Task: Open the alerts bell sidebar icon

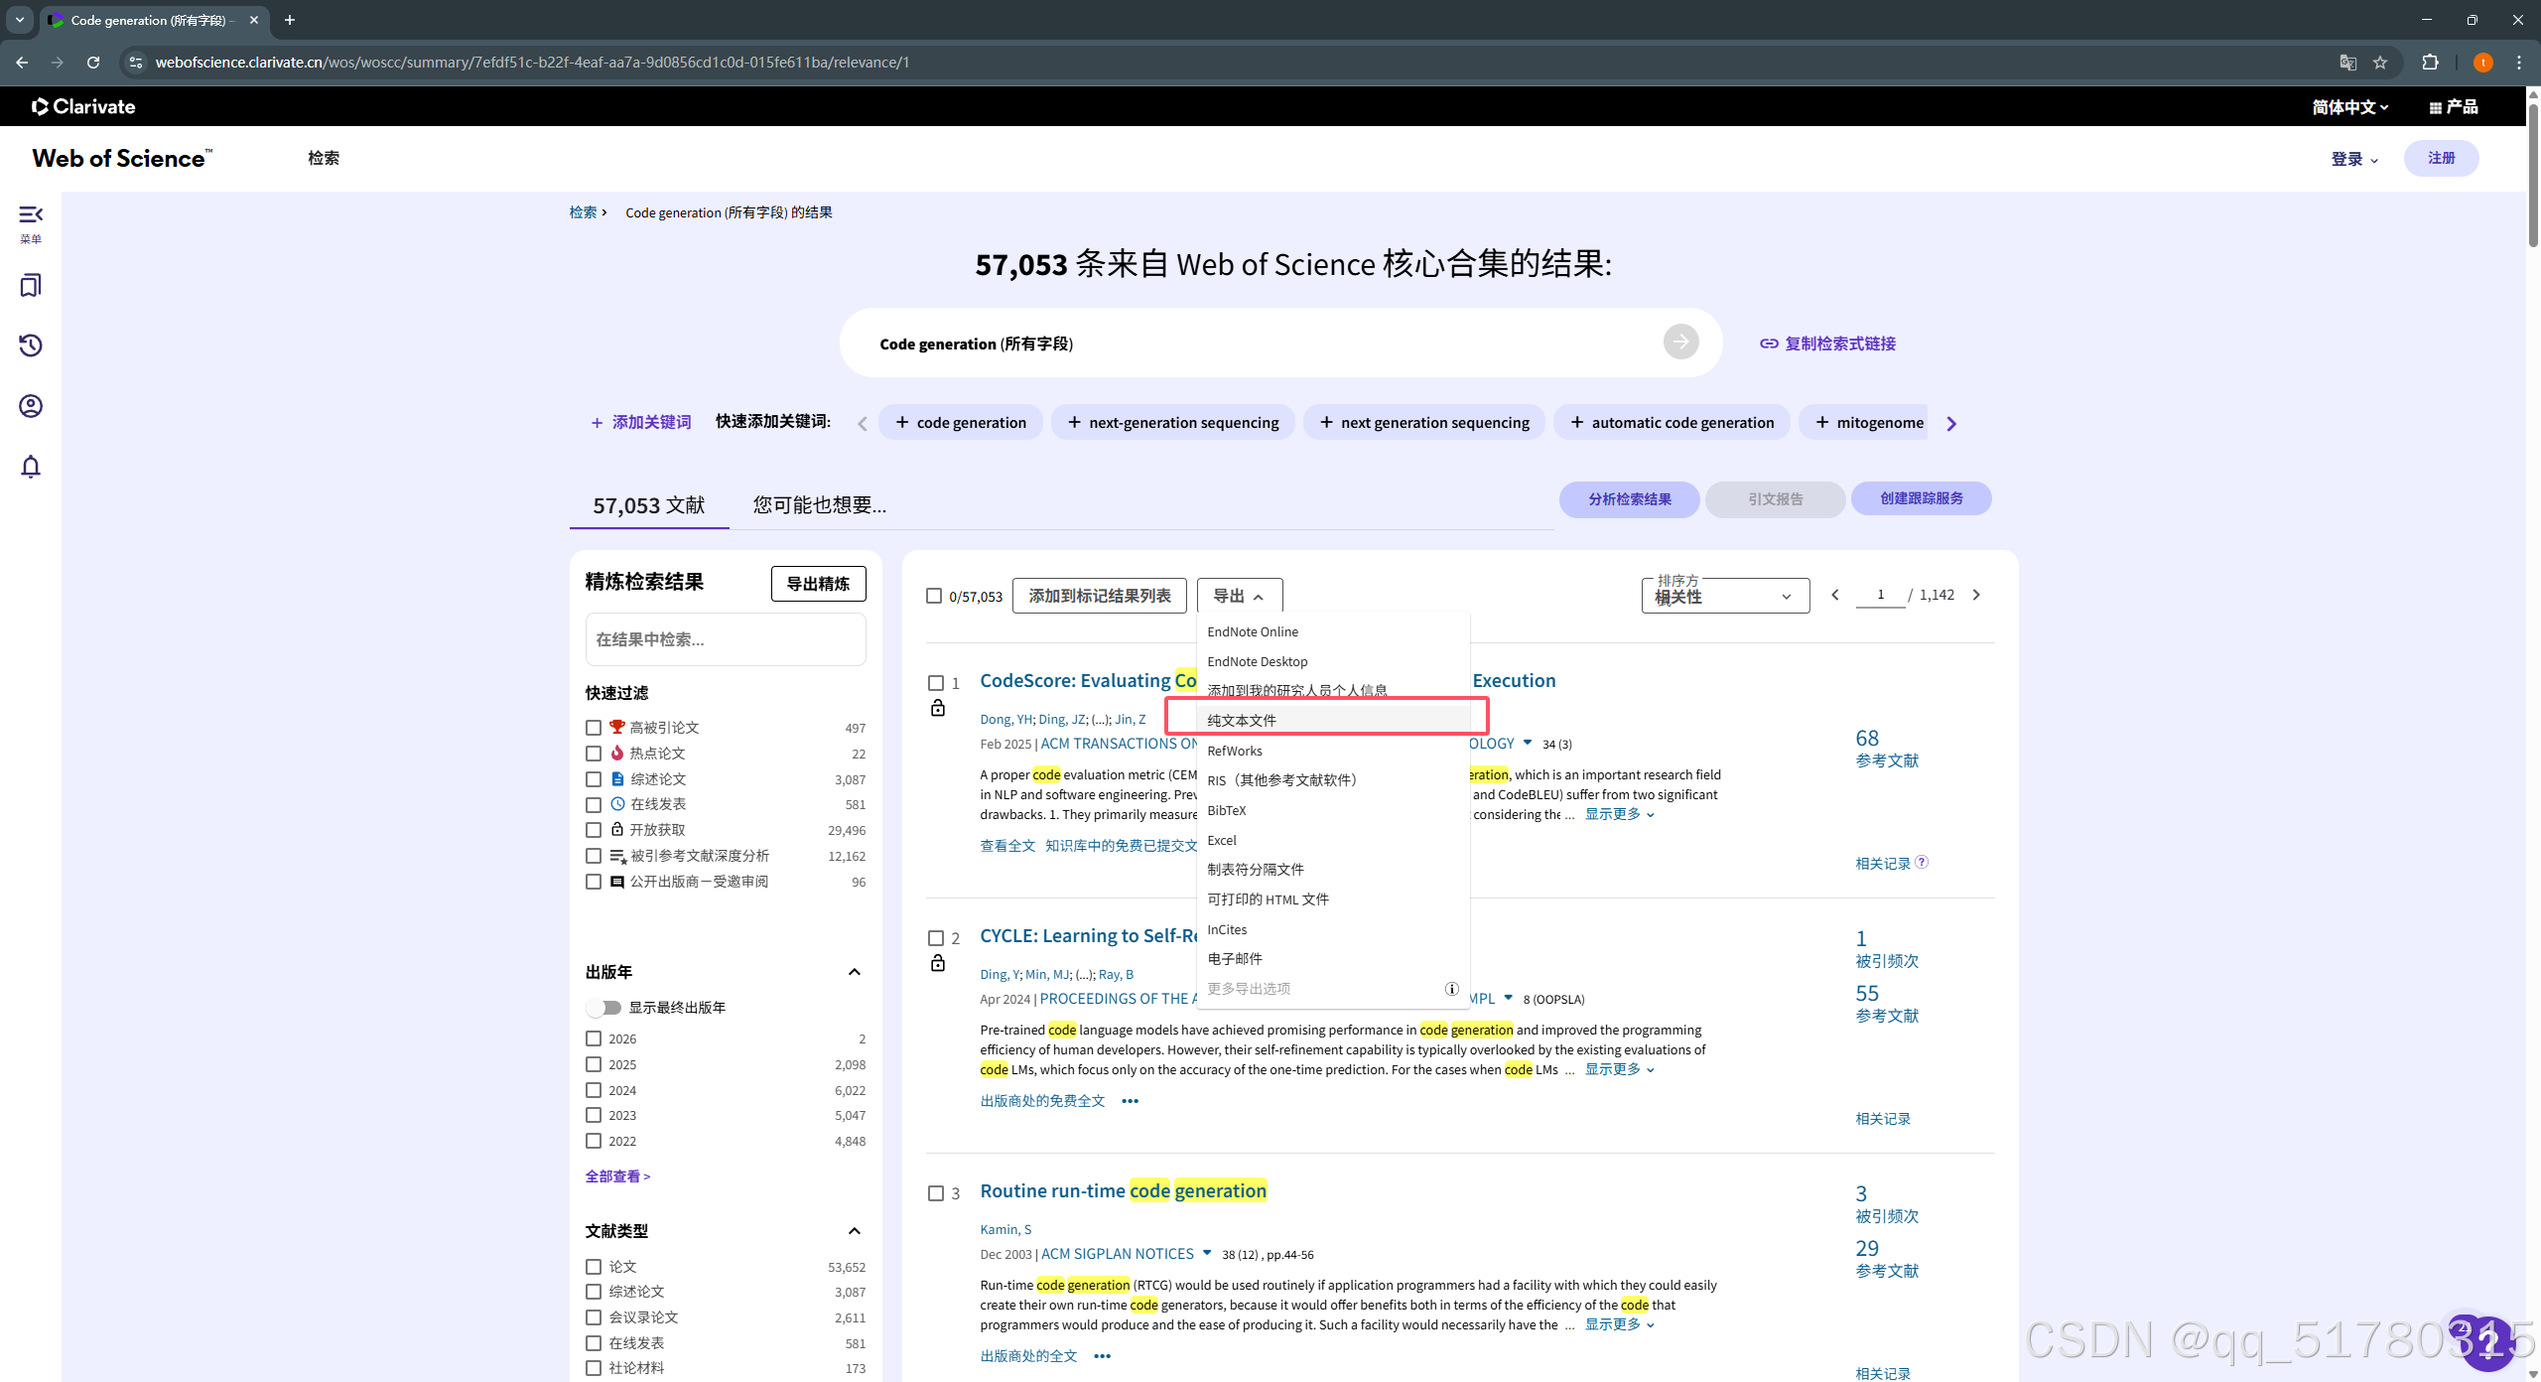Action: 31,467
